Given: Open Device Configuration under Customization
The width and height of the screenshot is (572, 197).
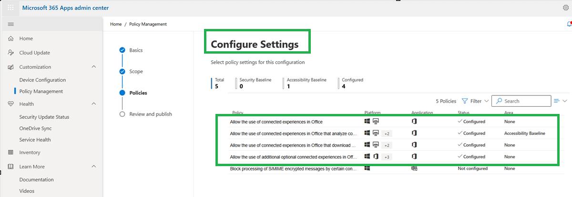Looking at the screenshot, I should coord(42,80).
